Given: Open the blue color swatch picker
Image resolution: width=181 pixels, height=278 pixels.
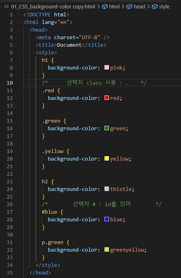Looking at the screenshot, I should [107, 219].
